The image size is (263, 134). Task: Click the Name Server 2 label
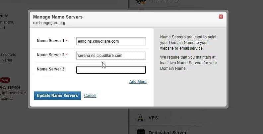tap(50, 55)
